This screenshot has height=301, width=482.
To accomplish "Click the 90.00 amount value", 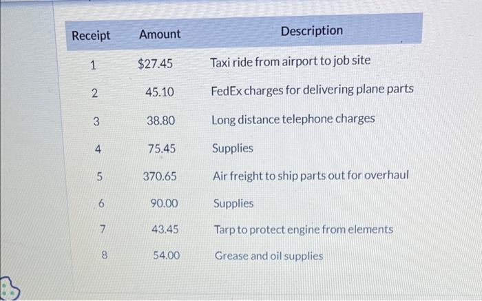I will 164,204.
